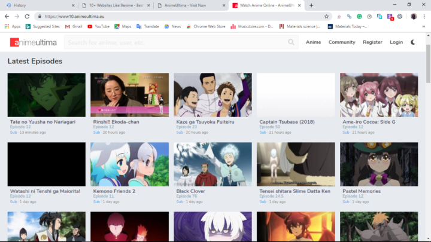Image resolution: width=431 pixels, height=242 pixels.
Task: Open the Community menu
Action: 342,42
